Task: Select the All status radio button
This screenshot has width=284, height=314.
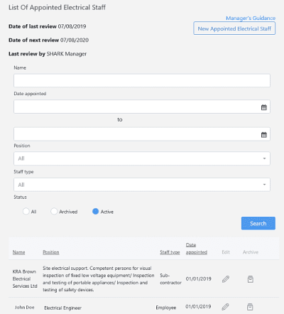Action: pos(26,211)
